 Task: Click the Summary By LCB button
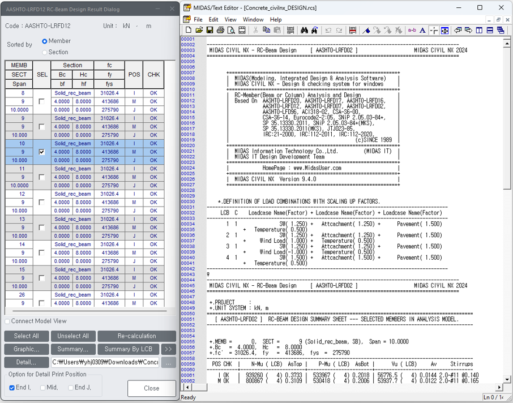pyautogui.click(x=128, y=349)
